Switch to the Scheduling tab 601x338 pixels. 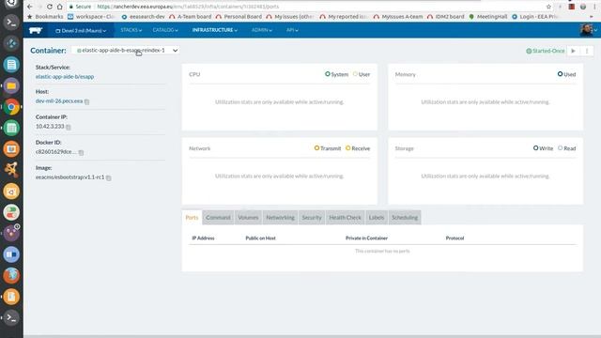point(405,217)
